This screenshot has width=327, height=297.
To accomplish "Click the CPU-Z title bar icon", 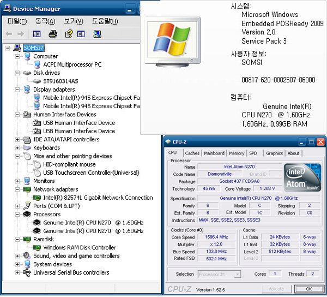I will tap(168, 141).
